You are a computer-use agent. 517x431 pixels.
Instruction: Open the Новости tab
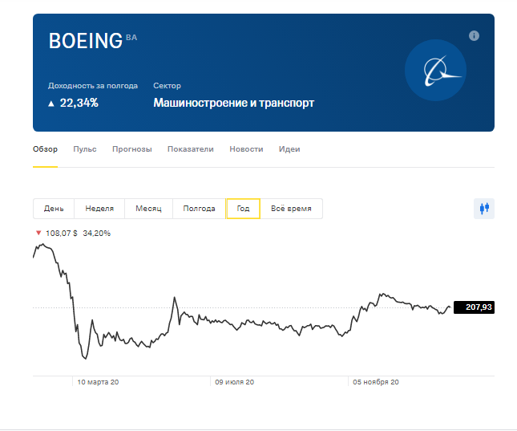[246, 149]
